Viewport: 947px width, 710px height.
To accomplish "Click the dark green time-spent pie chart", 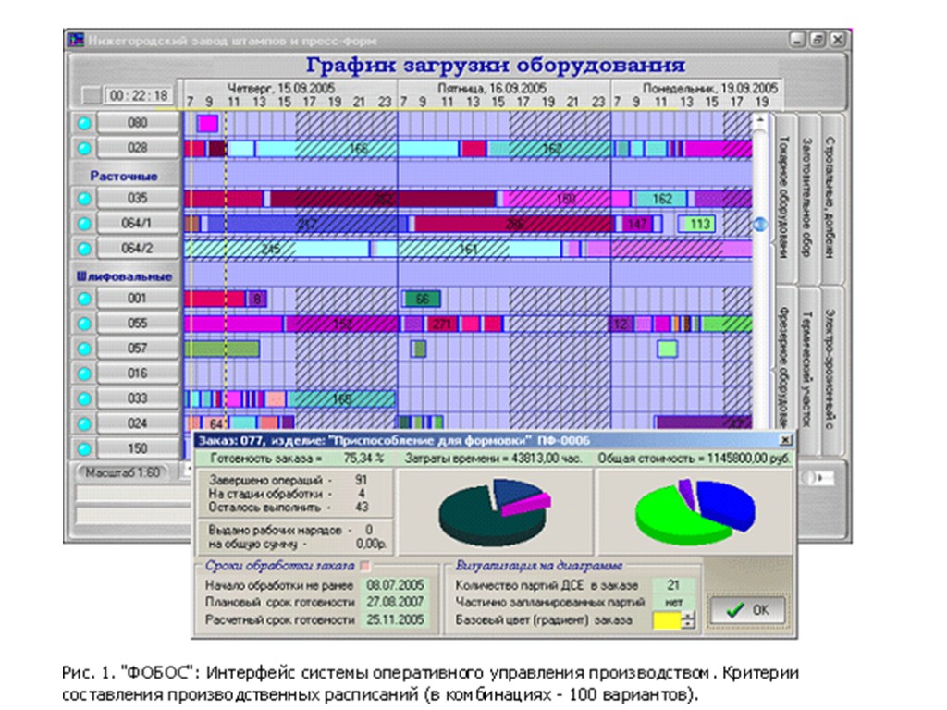I will click(x=495, y=512).
